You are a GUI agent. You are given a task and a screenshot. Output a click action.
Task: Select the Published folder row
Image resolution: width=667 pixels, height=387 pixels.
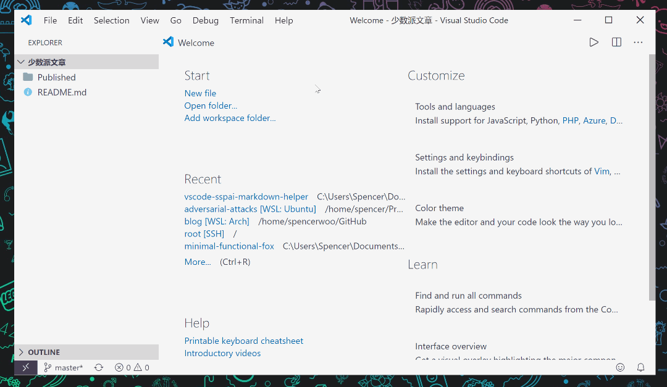[87, 77]
